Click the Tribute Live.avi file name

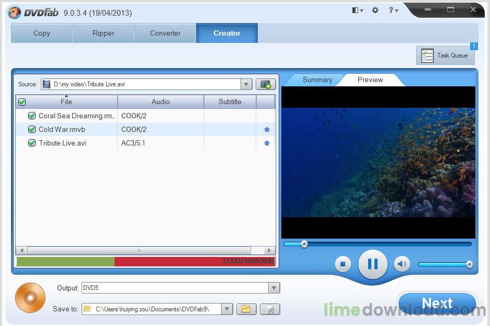(63, 143)
